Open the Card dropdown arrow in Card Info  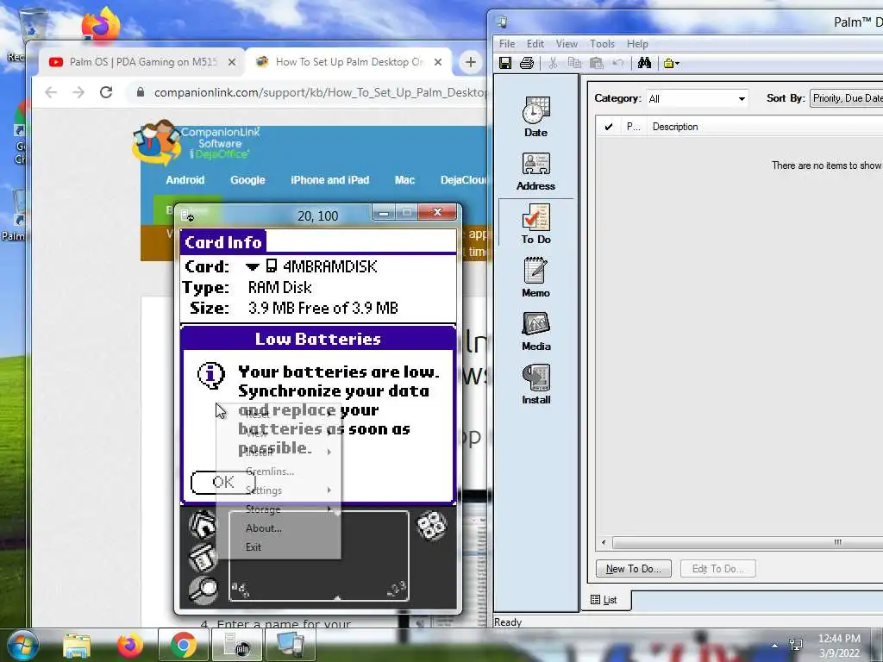[x=252, y=266]
